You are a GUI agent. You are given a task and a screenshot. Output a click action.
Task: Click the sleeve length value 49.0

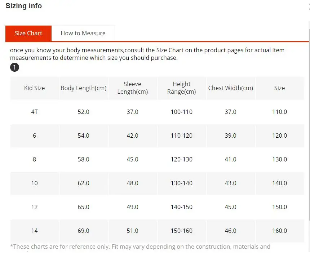point(132,207)
